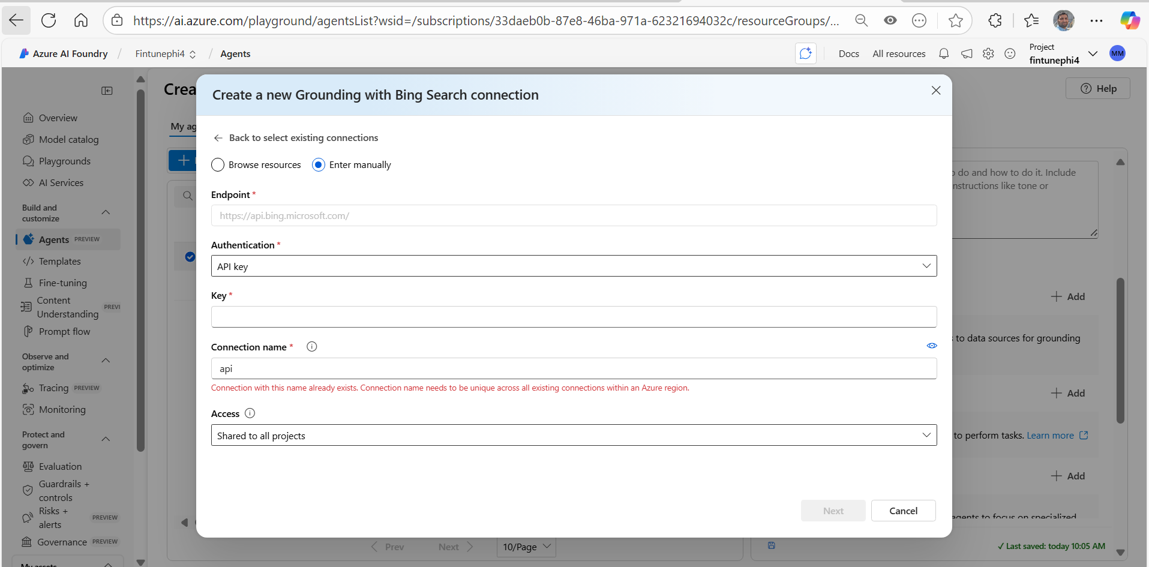Open the Authentication API key dropdown
Screen dimensions: 1149x567
click(574, 266)
